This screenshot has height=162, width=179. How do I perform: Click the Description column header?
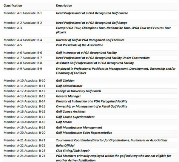(64, 6)
